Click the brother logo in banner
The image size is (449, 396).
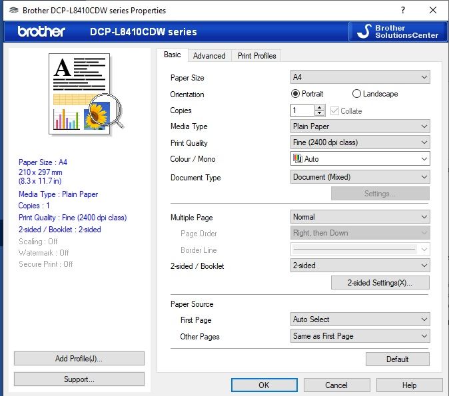click(41, 31)
